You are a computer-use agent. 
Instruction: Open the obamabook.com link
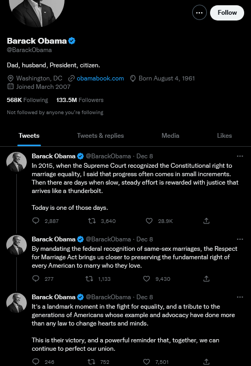[x=100, y=78]
